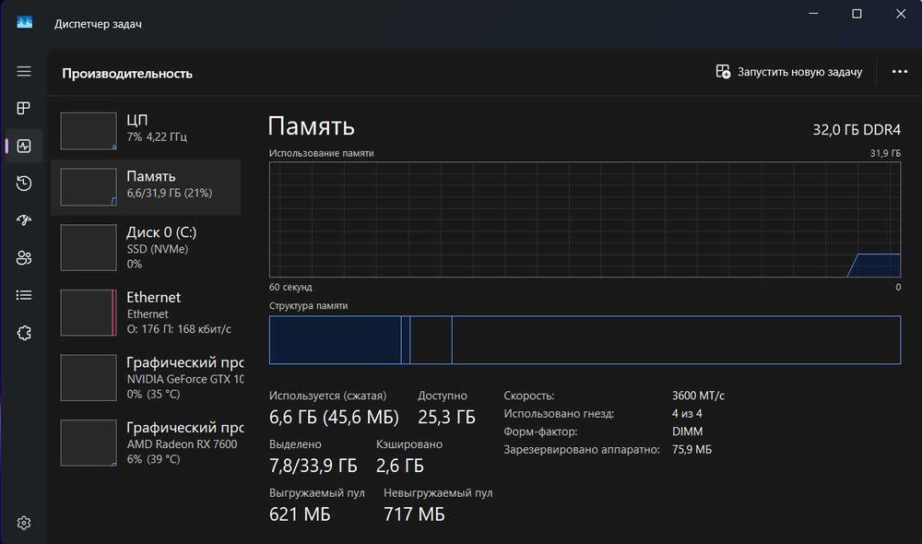Select the Performance page icon in sidebar
This screenshot has width=922, height=544.
[24, 146]
